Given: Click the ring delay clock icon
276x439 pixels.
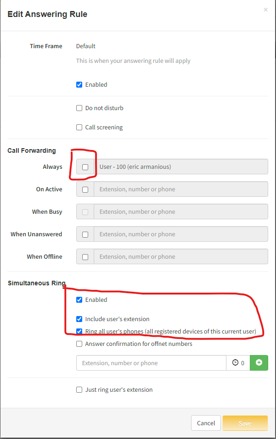Looking at the screenshot, I should click(236, 363).
